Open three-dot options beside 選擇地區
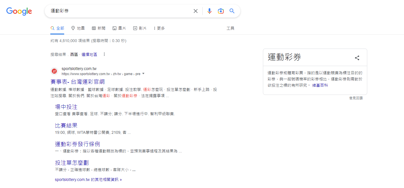Screen dimensions: 404x188 click(x=104, y=54)
